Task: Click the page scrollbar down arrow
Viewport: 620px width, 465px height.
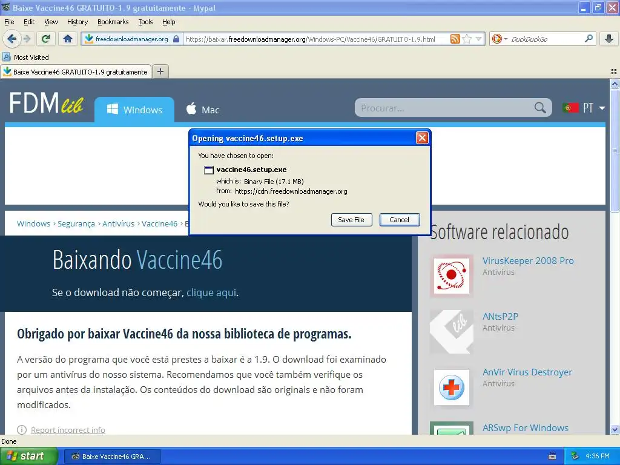Action: (615, 429)
